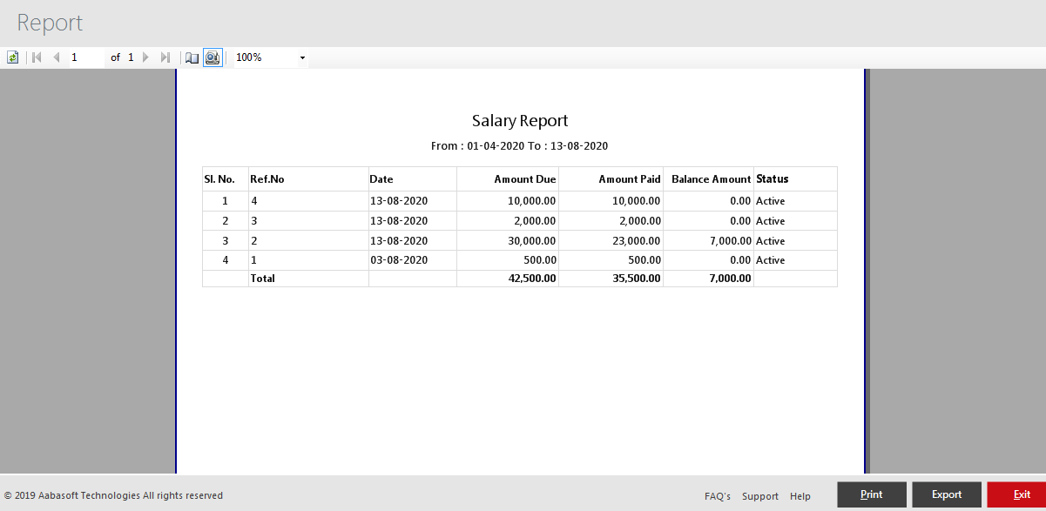Jump to the last page
This screenshot has height=511, width=1046.
pos(165,57)
